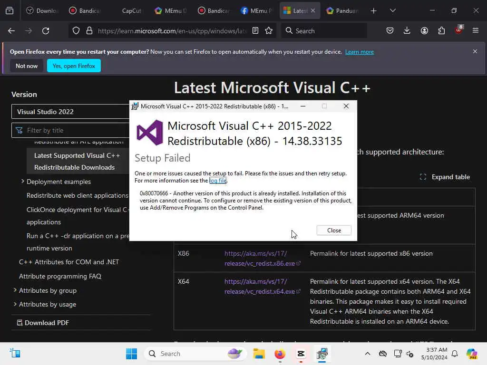Image resolution: width=487 pixels, height=365 pixels.
Task: Expand the Deployment examples tree item
Action: [23, 181]
